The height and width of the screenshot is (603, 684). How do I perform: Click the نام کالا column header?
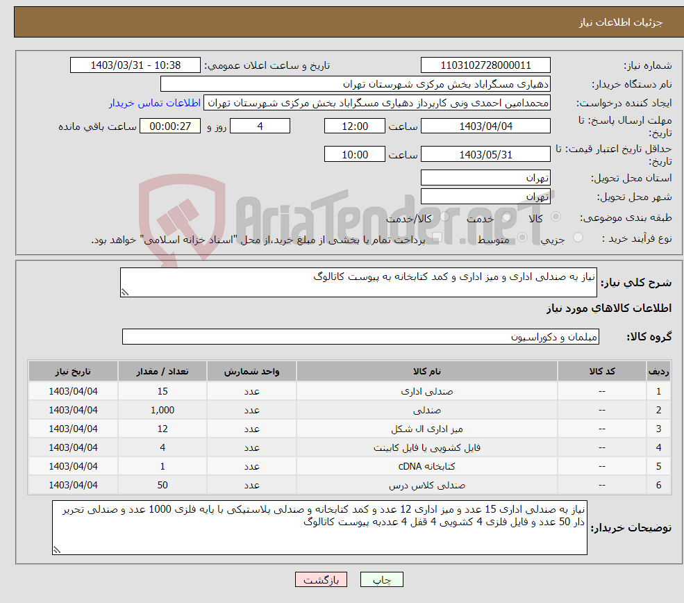click(427, 371)
